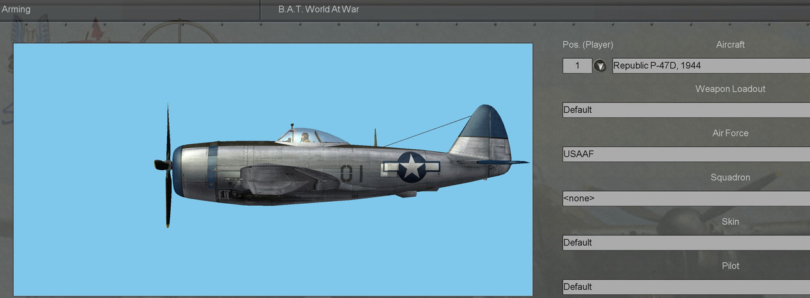
Task: Click the Squadron label
Action: point(730,178)
